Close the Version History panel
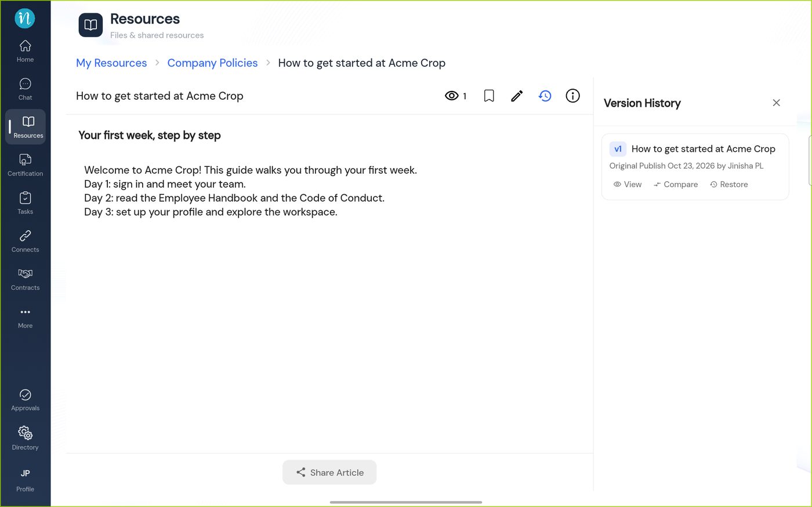This screenshot has height=507, width=812. [776, 103]
